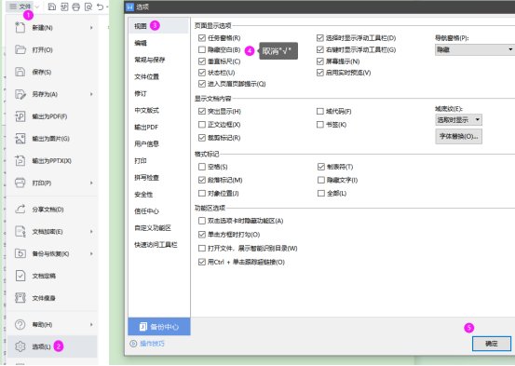Screen dimensions: 515x366
Task: Click the 选项(L) gear icon
Action: coord(20,346)
